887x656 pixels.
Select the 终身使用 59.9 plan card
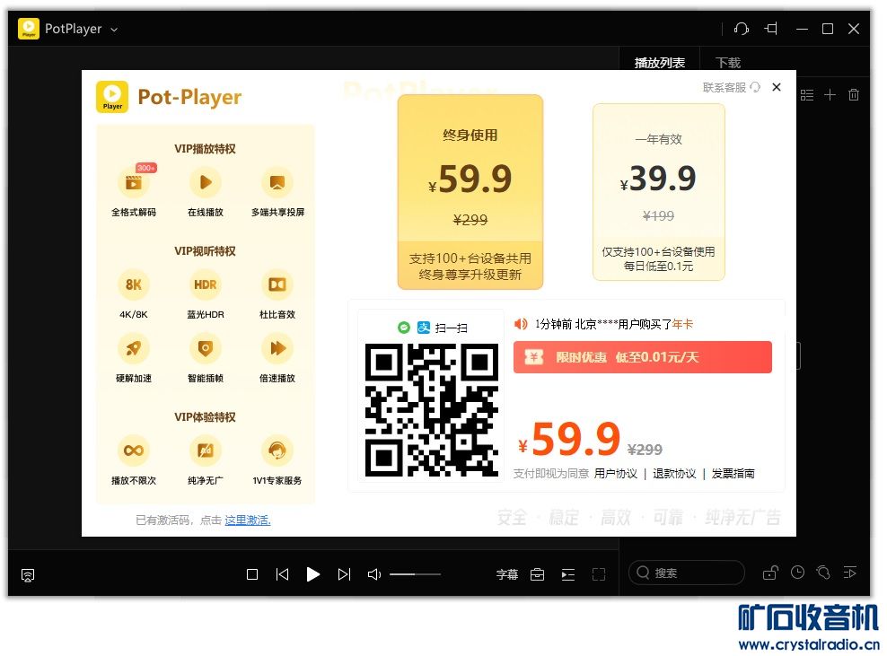tap(470, 192)
